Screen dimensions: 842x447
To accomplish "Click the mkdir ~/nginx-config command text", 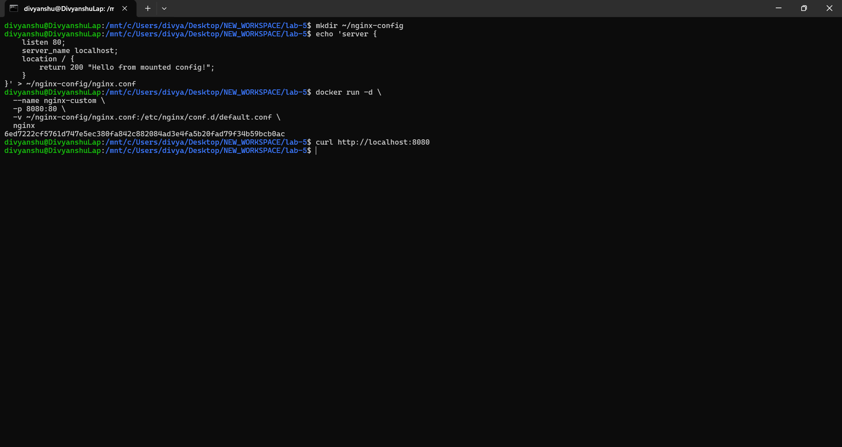I will coord(360,25).
